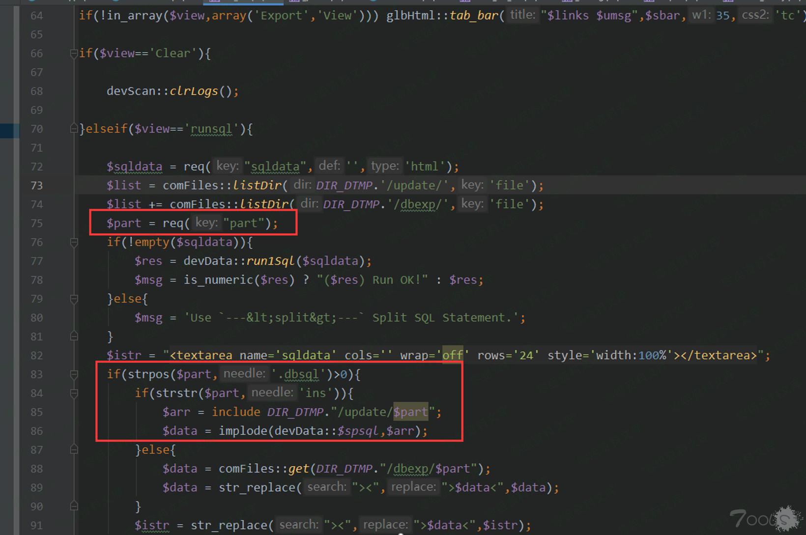Toggle fold marker on line 79 else

[74, 299]
